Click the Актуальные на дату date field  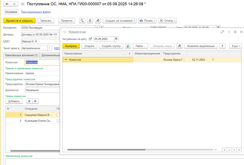(104, 39)
